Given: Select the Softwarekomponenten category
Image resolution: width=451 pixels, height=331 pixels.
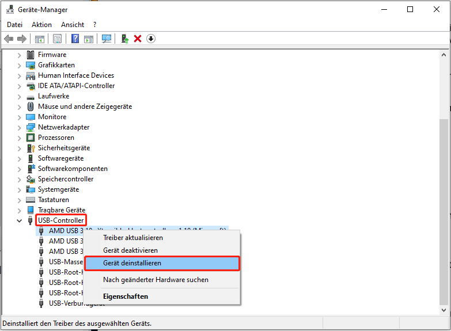Looking at the screenshot, I should point(73,169).
